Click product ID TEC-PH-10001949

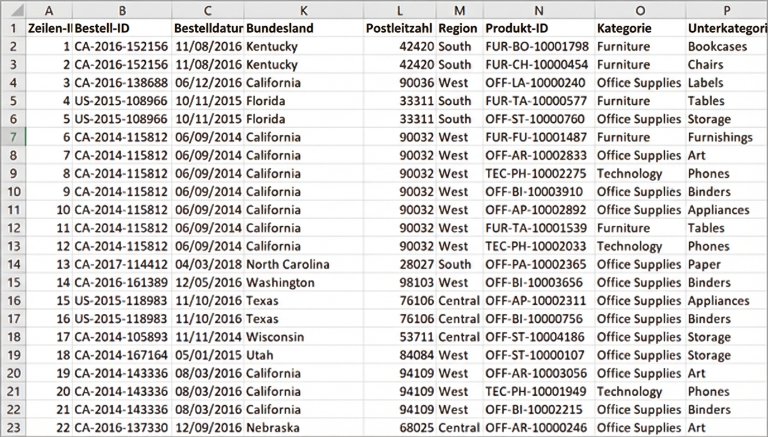539,391
